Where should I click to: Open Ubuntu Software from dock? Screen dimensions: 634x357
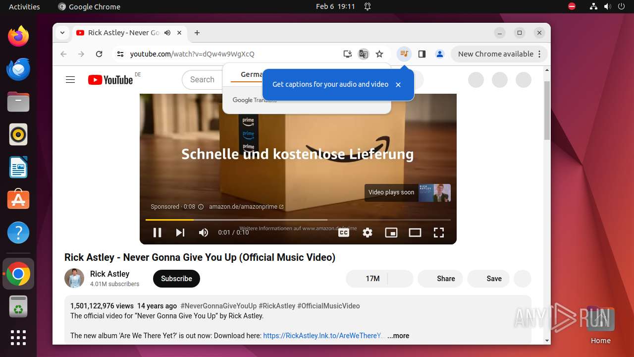18,200
